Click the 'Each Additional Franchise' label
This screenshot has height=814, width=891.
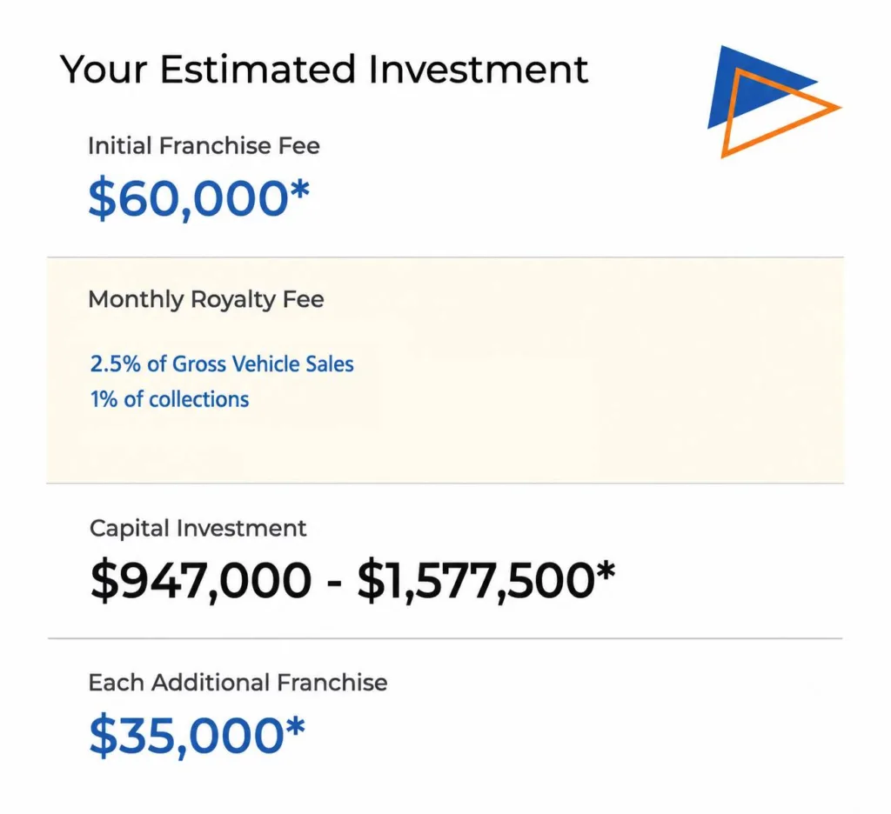tap(238, 683)
